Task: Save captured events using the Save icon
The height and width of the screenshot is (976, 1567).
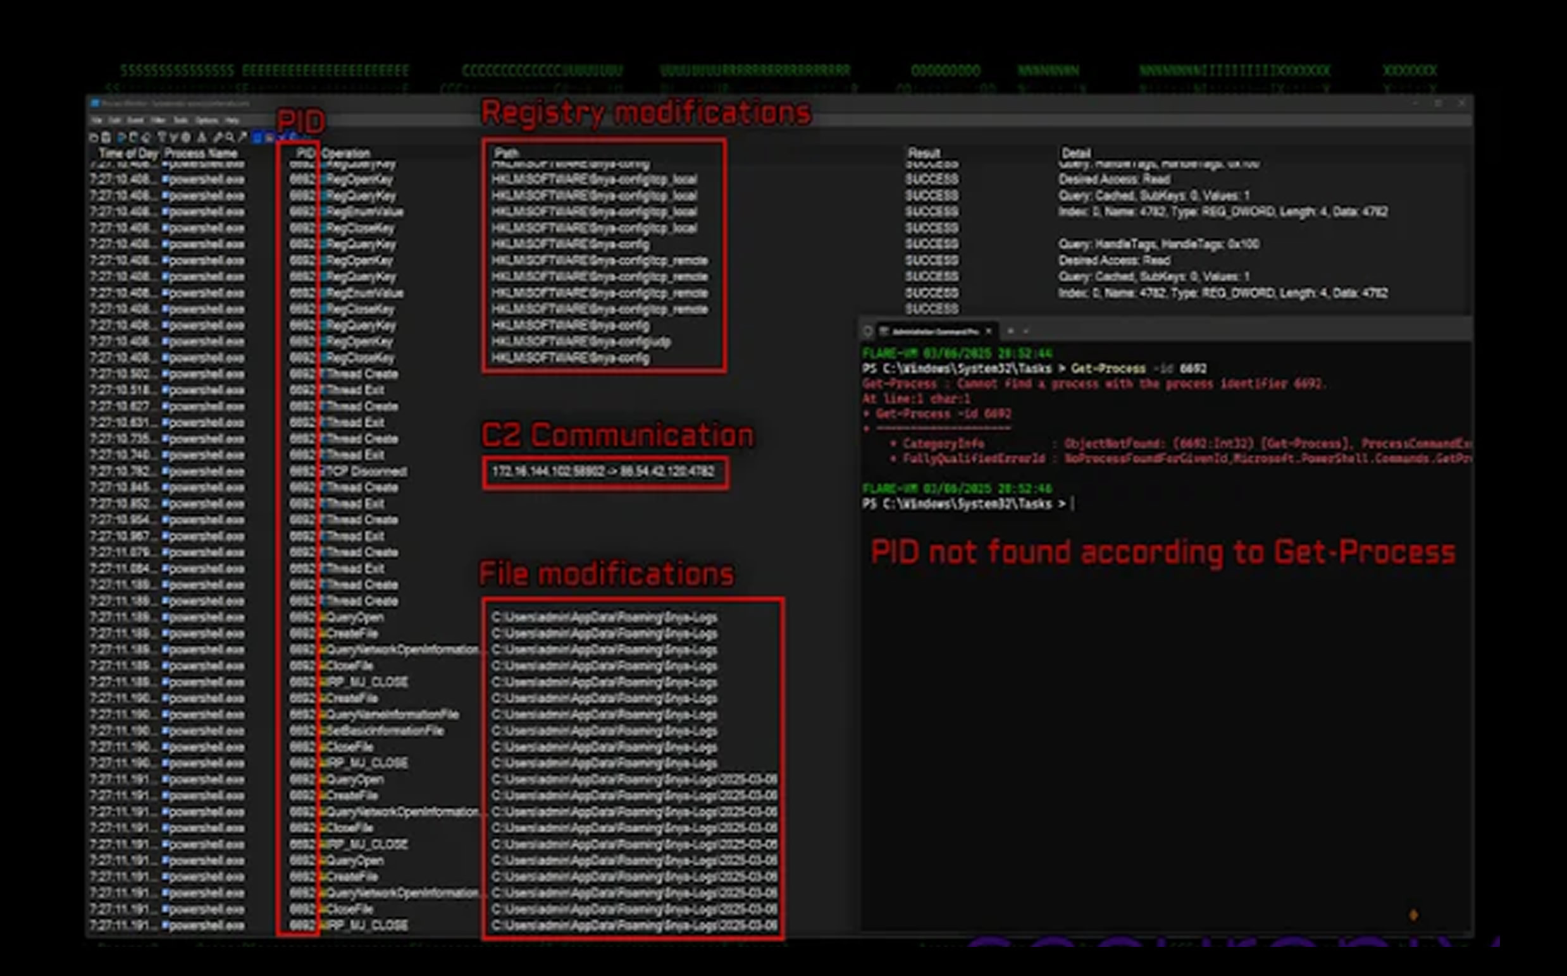Action: [105, 137]
